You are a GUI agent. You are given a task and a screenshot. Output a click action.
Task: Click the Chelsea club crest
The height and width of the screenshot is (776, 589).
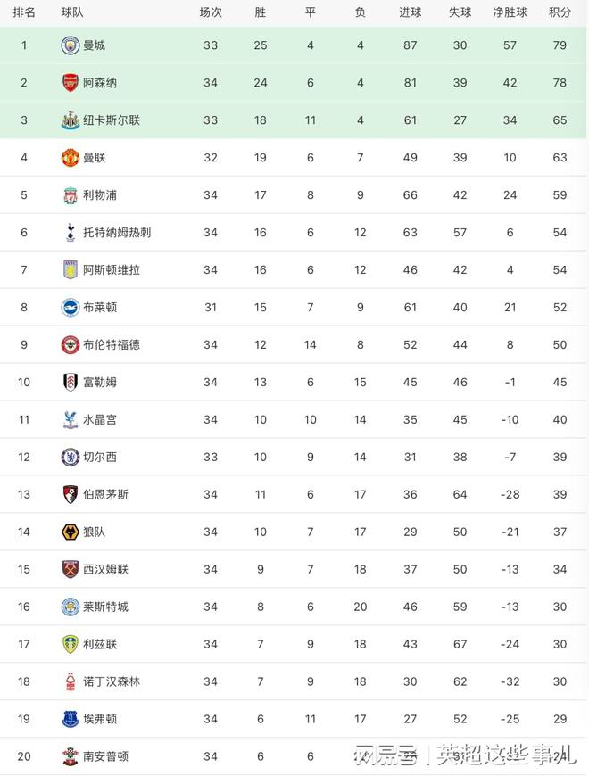[x=71, y=458]
